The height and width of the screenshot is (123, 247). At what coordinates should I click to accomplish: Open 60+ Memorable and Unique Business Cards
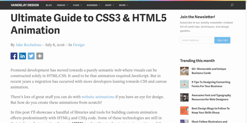(x=209, y=71)
